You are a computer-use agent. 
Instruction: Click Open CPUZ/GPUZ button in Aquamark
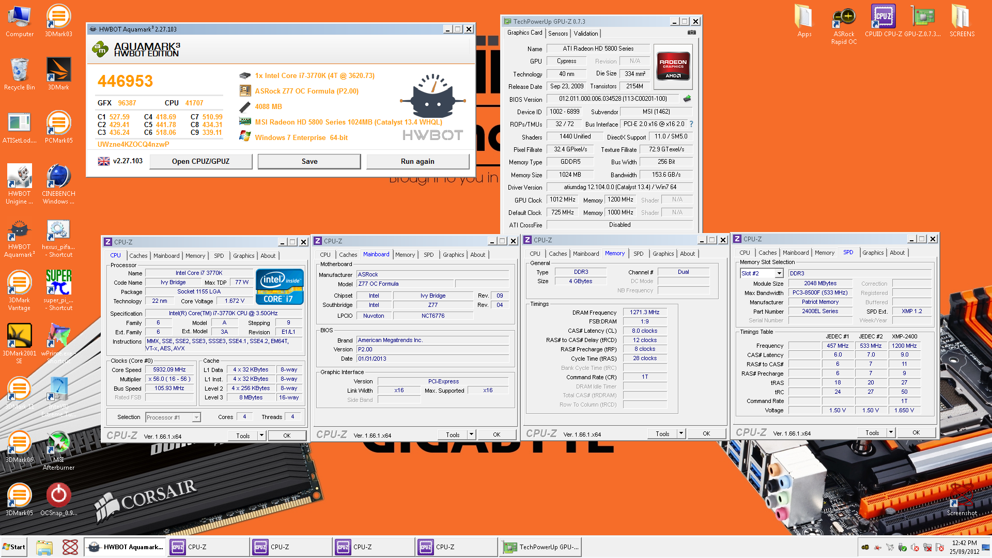(x=200, y=161)
